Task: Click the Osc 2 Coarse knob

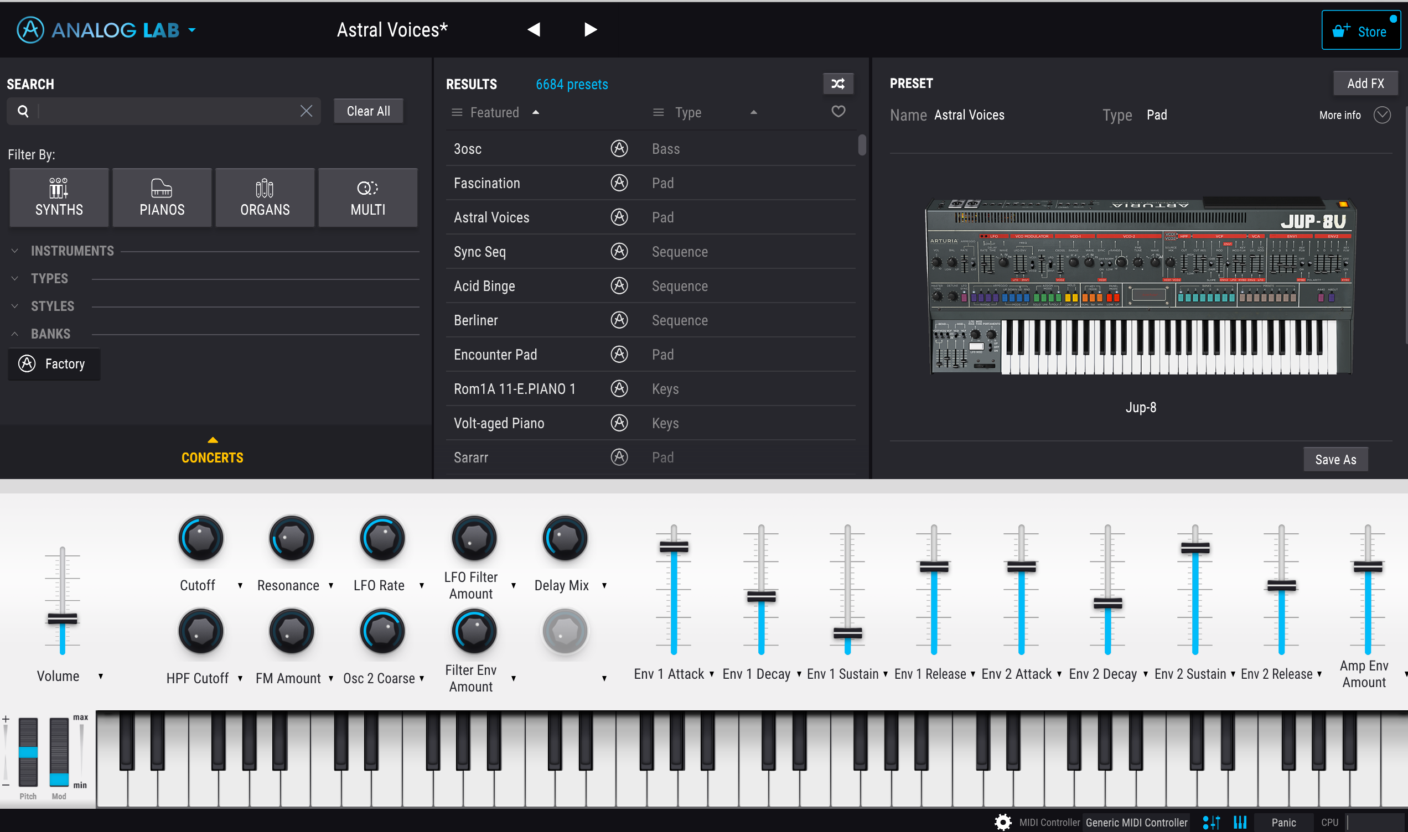Action: tap(382, 631)
